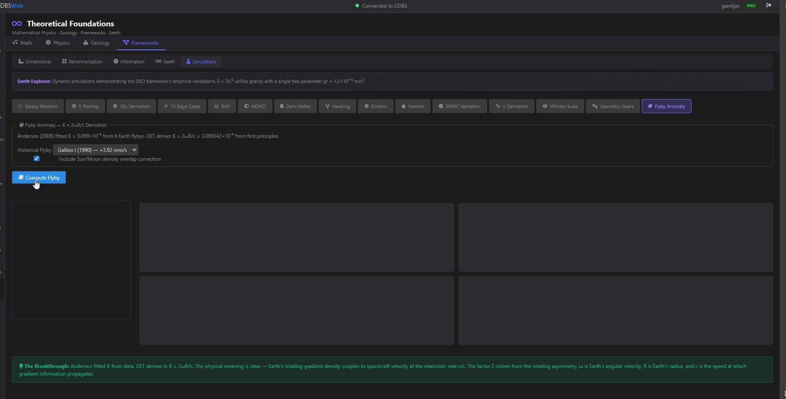
Task: Select the Renormalization sub-tab
Action: [x=82, y=62]
